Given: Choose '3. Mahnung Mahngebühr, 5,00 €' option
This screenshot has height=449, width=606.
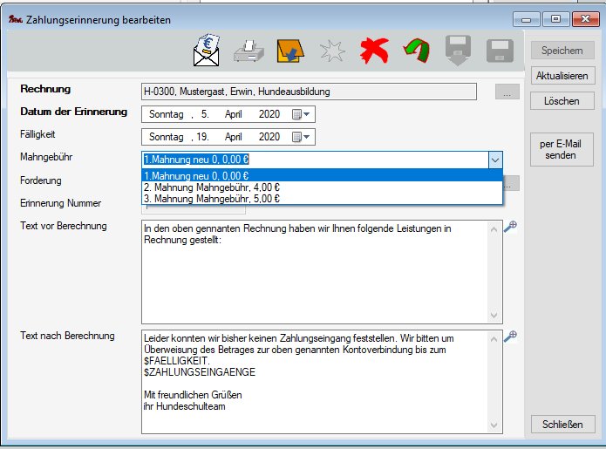Looking at the screenshot, I should 321,198.
